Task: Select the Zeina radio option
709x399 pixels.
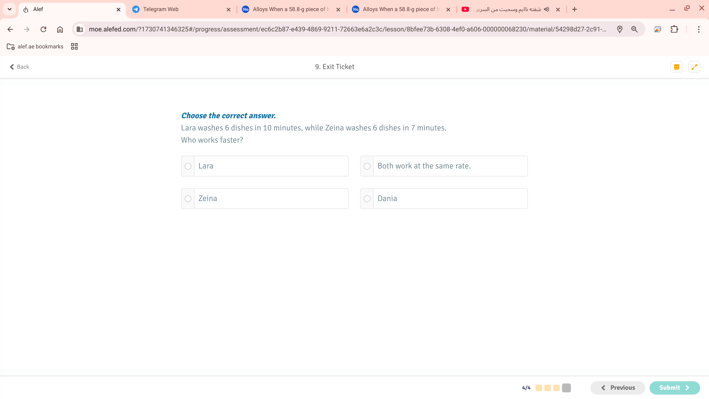Action: click(188, 199)
